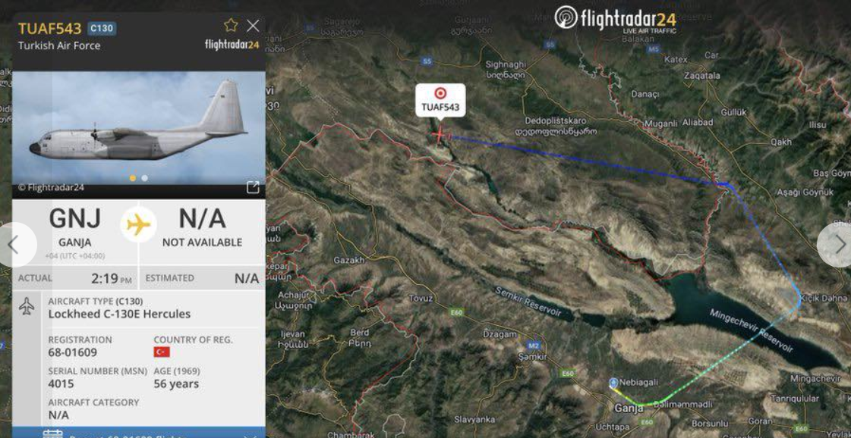Click the C130 aircraft type badge
Screen dimensions: 851x438
[102, 28]
